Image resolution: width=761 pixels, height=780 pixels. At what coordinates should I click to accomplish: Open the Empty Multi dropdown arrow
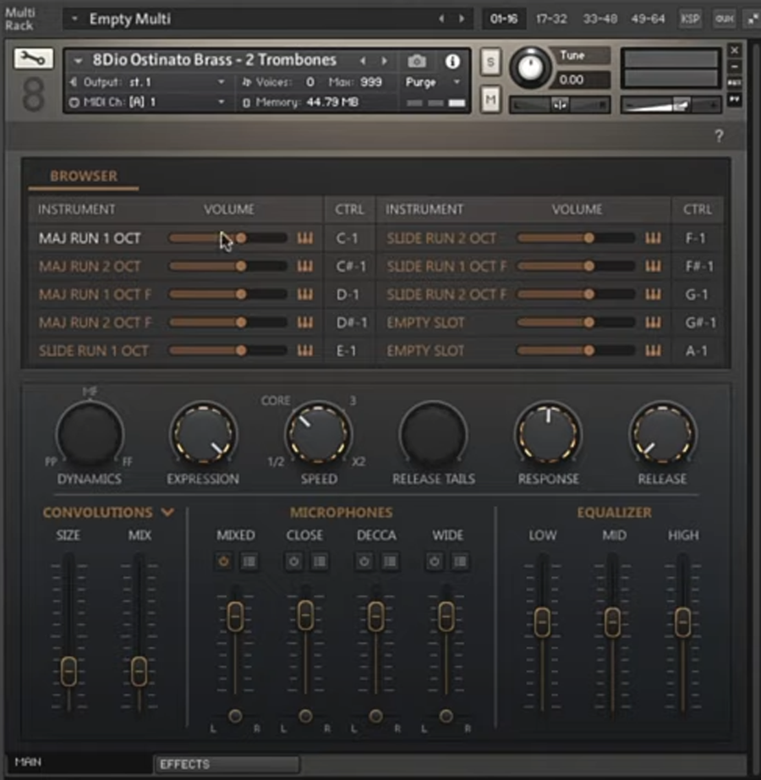[74, 19]
